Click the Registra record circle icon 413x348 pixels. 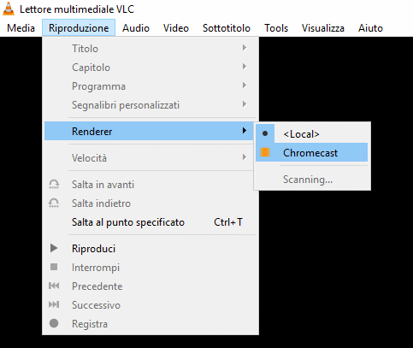point(54,323)
